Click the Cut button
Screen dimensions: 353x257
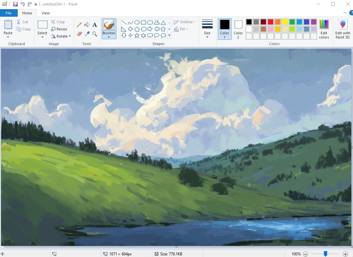[22, 22]
